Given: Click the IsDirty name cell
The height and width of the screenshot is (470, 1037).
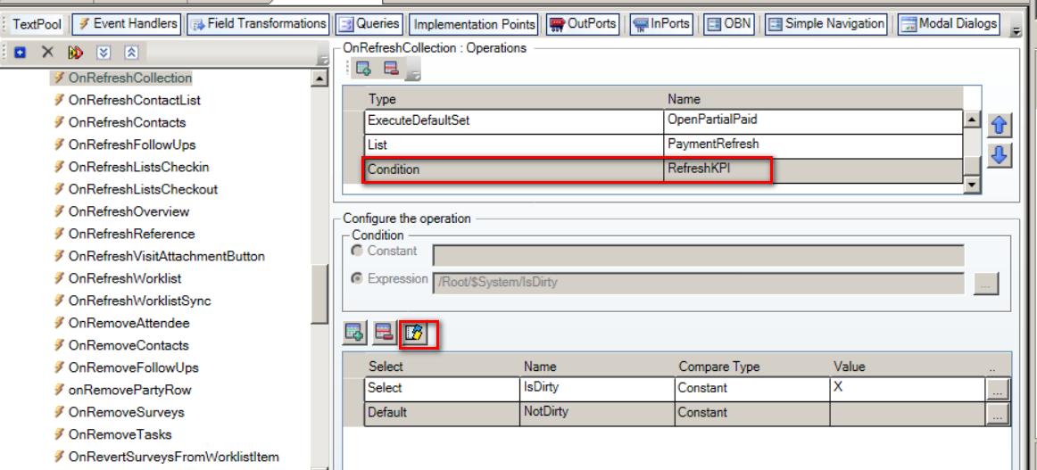Looking at the screenshot, I should (x=597, y=389).
